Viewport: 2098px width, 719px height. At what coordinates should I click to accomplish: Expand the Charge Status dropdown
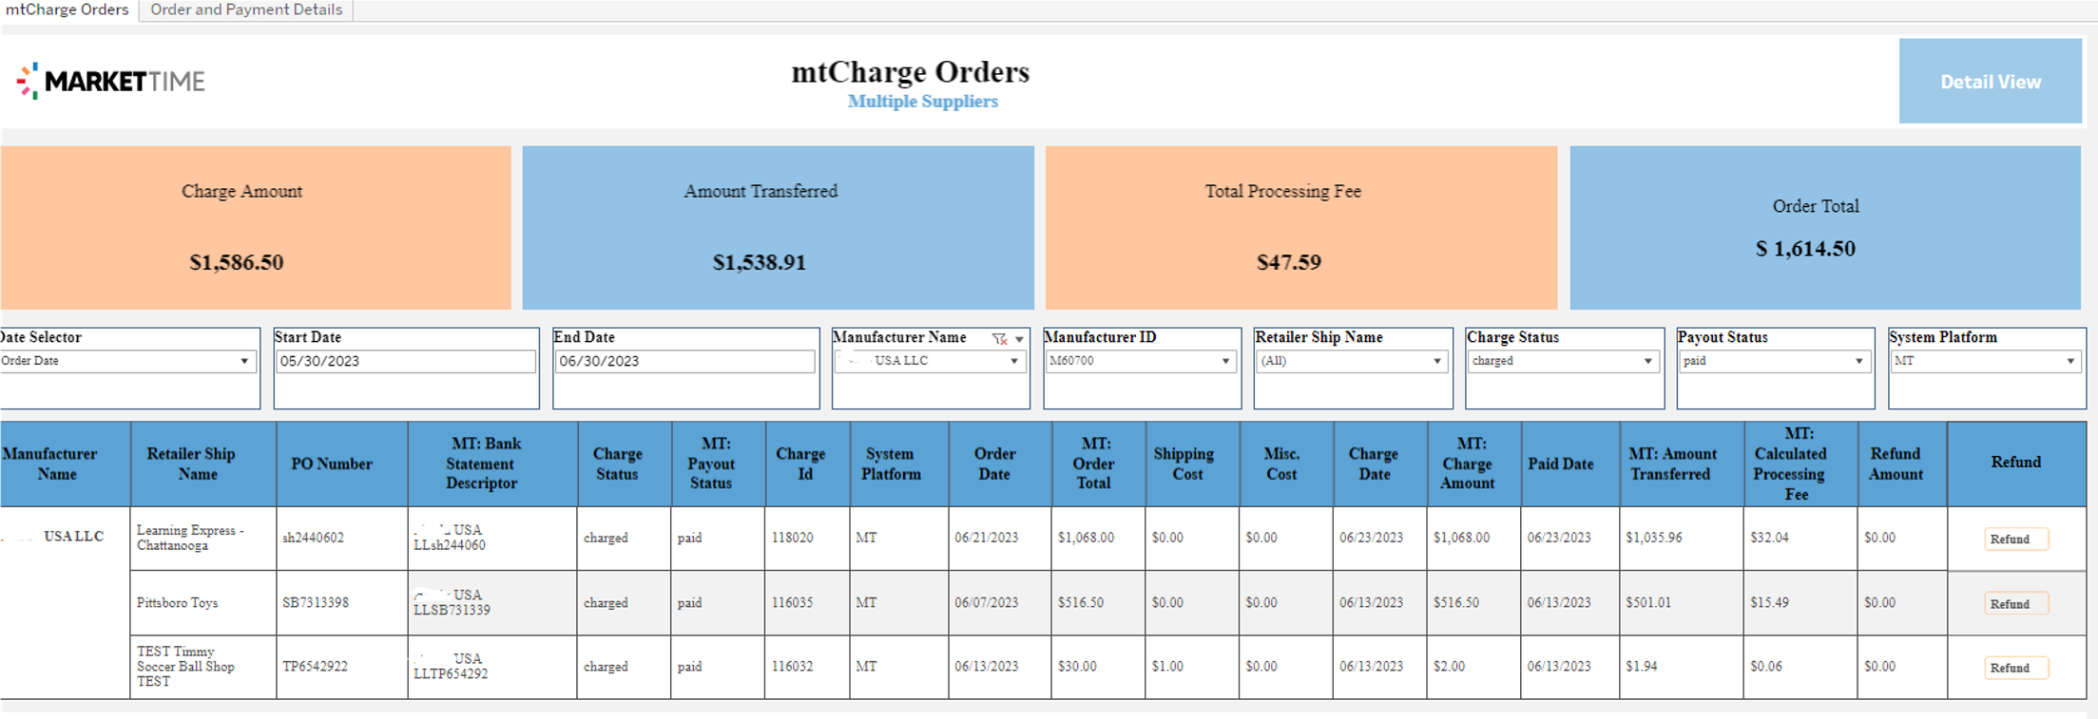tap(1563, 361)
